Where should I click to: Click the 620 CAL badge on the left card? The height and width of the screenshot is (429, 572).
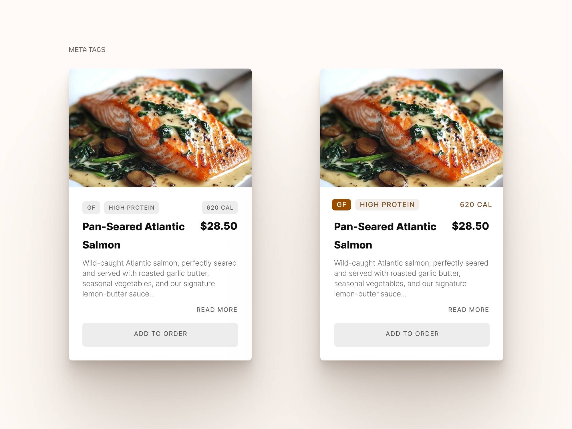pyautogui.click(x=220, y=208)
